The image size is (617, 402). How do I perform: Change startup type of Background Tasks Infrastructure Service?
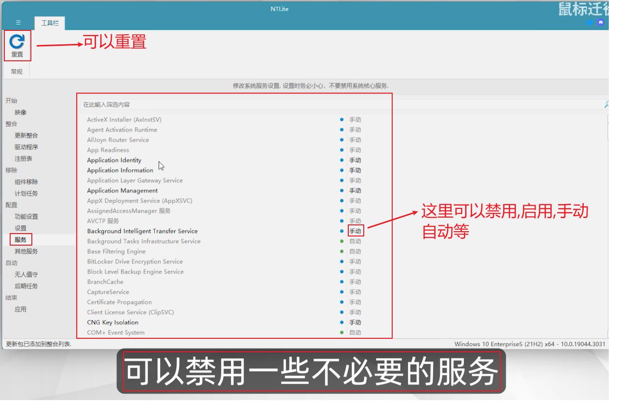[x=355, y=241]
